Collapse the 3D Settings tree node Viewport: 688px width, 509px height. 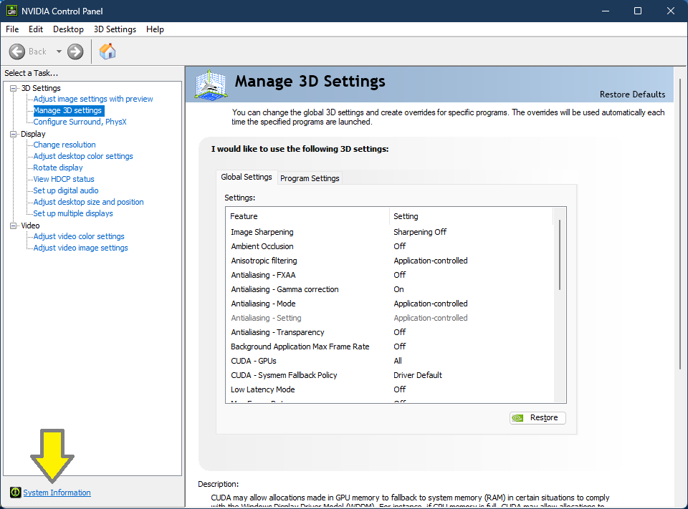point(13,88)
